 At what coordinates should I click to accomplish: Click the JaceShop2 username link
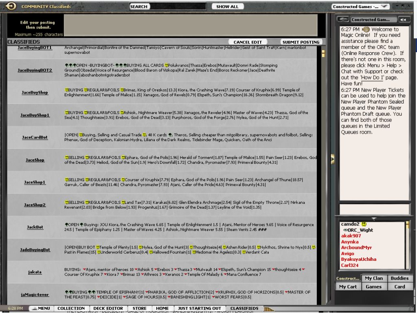coord(35,205)
